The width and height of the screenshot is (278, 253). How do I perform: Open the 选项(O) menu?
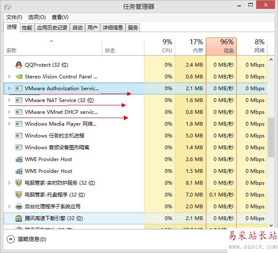coord(37,17)
